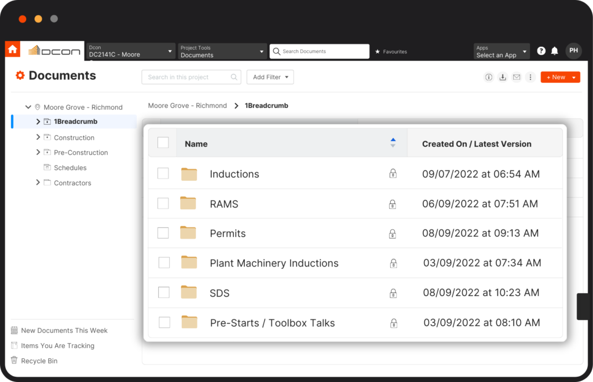Click the lock icon on Inductions row
The width and height of the screenshot is (593, 382).
(x=393, y=173)
